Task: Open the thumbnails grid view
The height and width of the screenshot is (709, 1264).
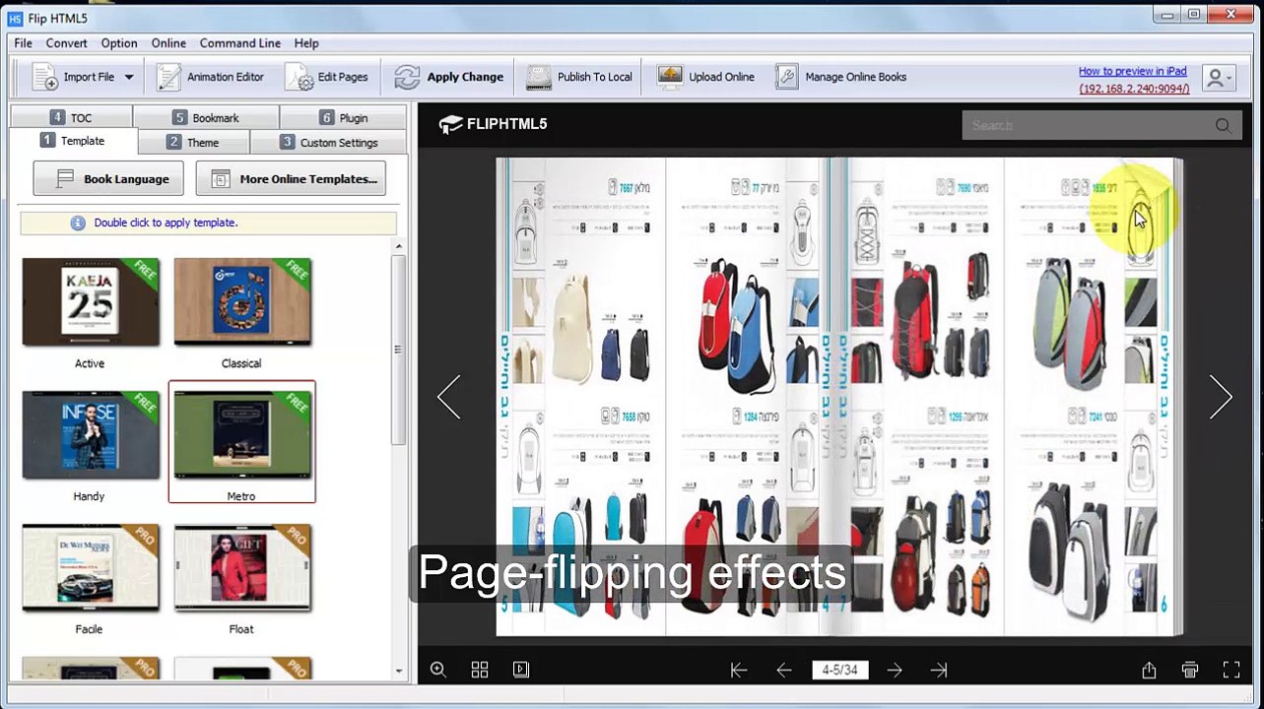Action: pyautogui.click(x=480, y=670)
